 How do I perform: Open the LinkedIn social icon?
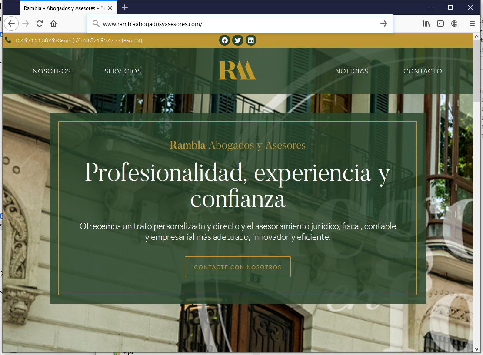click(x=251, y=40)
